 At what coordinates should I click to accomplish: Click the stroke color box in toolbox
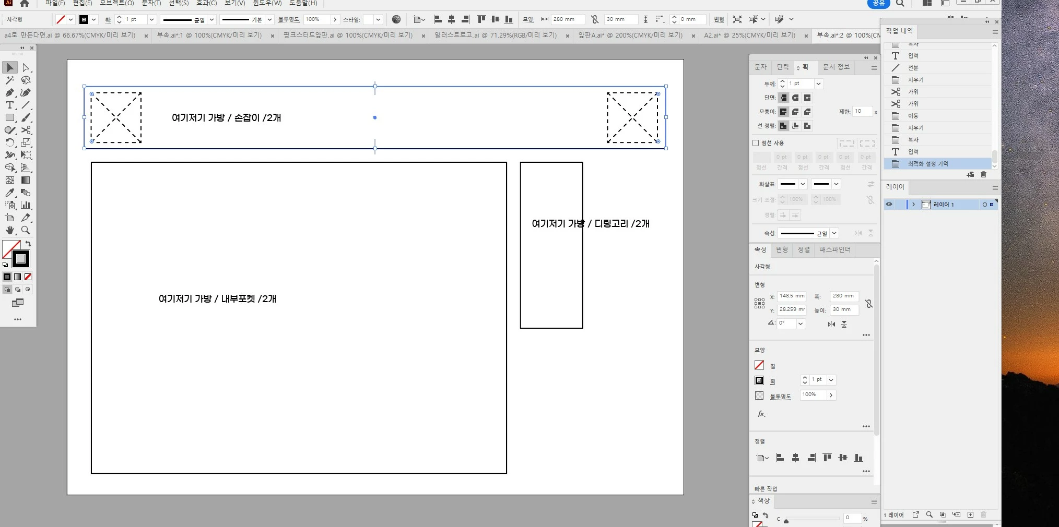21,259
